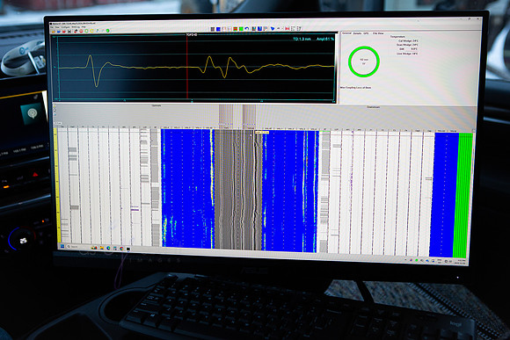Open Google Chrome from the taskbar
The width and height of the screenshot is (510, 340).
tap(121, 249)
